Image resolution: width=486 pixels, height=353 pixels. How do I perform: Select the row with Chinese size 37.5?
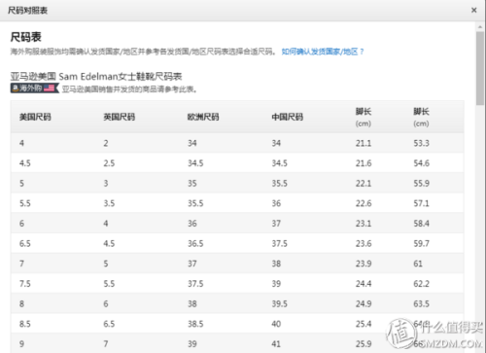coord(237,243)
